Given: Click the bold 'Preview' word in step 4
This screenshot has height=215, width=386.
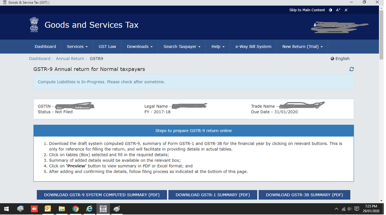Looking at the screenshot, I should (76, 166).
